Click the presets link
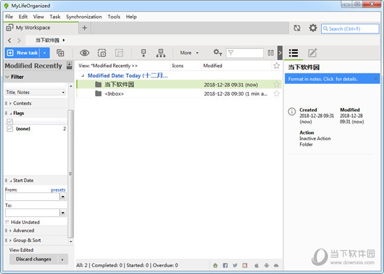The height and width of the screenshot is (274, 384). pos(58,190)
